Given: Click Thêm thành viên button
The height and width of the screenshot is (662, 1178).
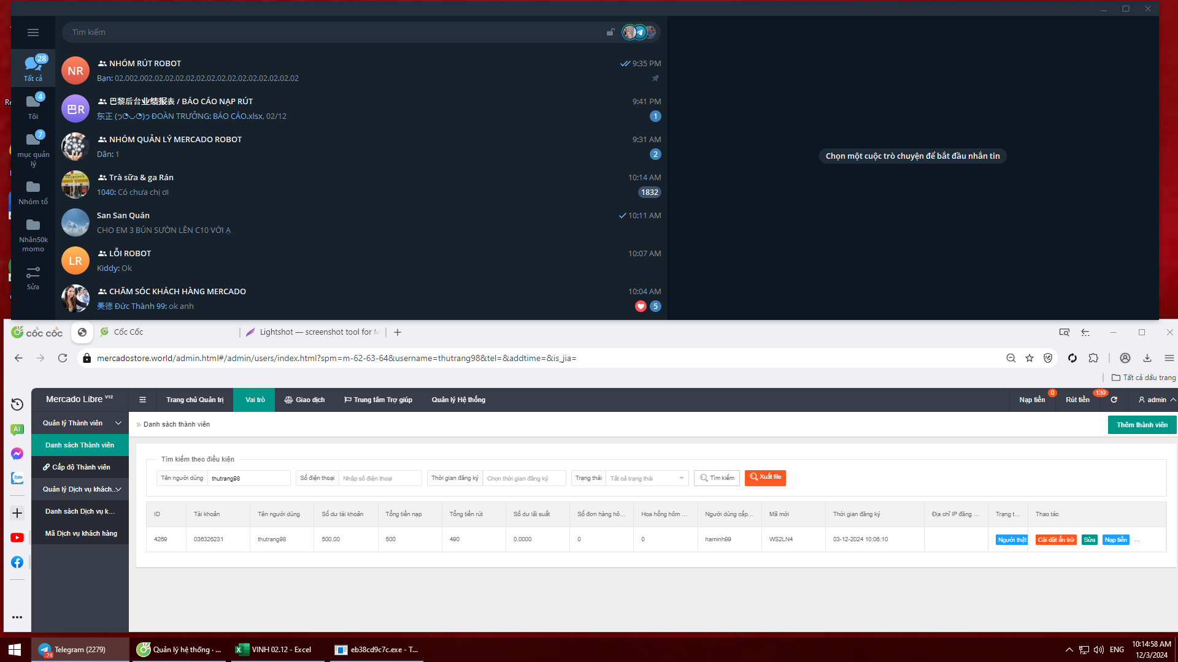Looking at the screenshot, I should coord(1142,425).
